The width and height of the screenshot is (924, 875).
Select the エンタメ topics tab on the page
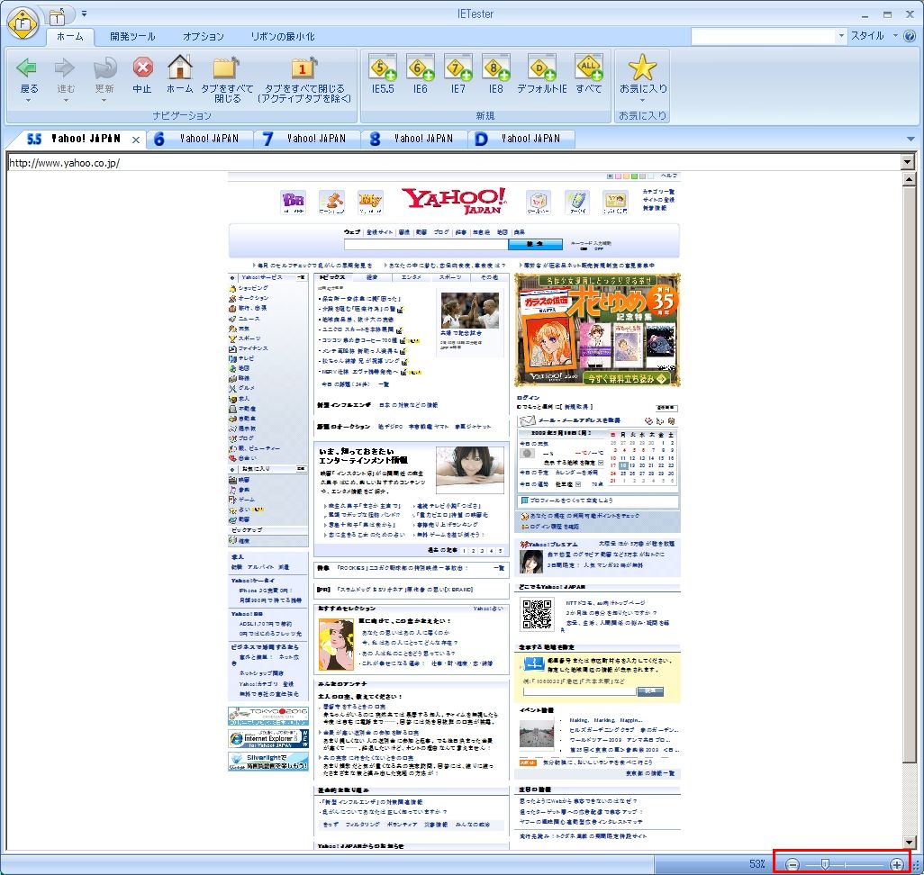click(412, 277)
